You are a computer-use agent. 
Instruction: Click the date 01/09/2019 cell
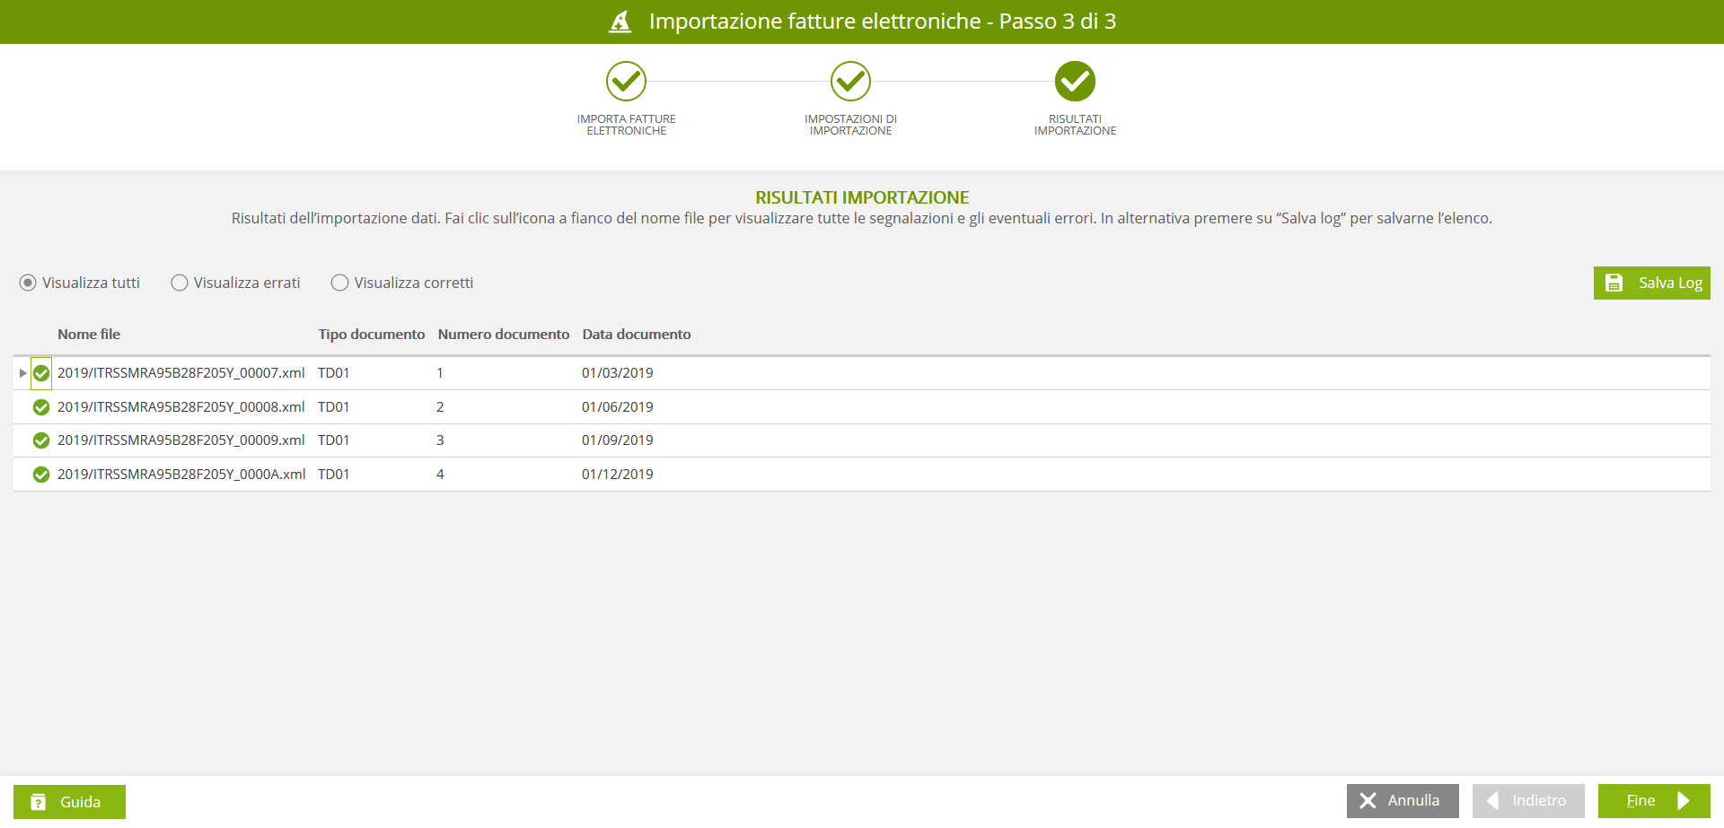(x=618, y=440)
